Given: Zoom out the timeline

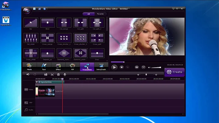Looking at the screenshot, I should click(138, 75).
